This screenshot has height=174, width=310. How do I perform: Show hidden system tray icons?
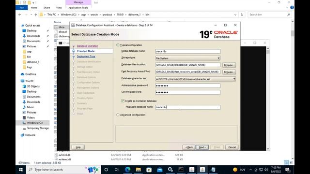250,170
